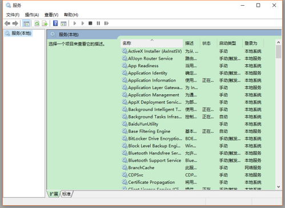The width and height of the screenshot is (285, 208).
Task: Click the Restart Service icon
Action: click(x=106, y=23)
